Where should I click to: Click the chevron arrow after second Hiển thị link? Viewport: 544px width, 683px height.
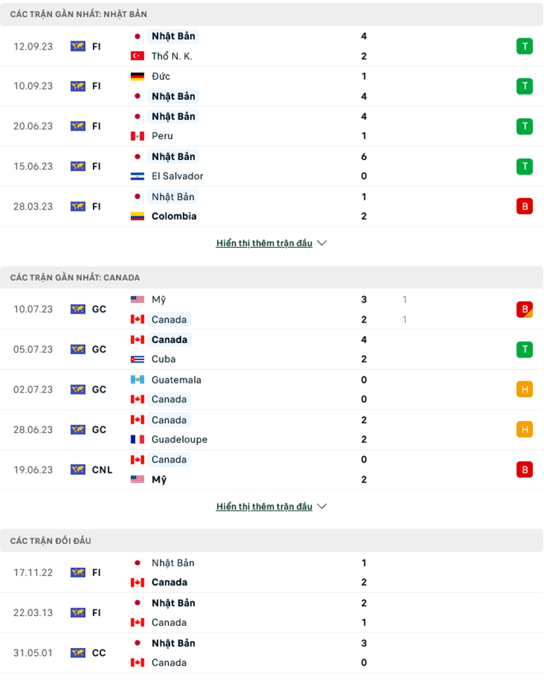click(321, 506)
